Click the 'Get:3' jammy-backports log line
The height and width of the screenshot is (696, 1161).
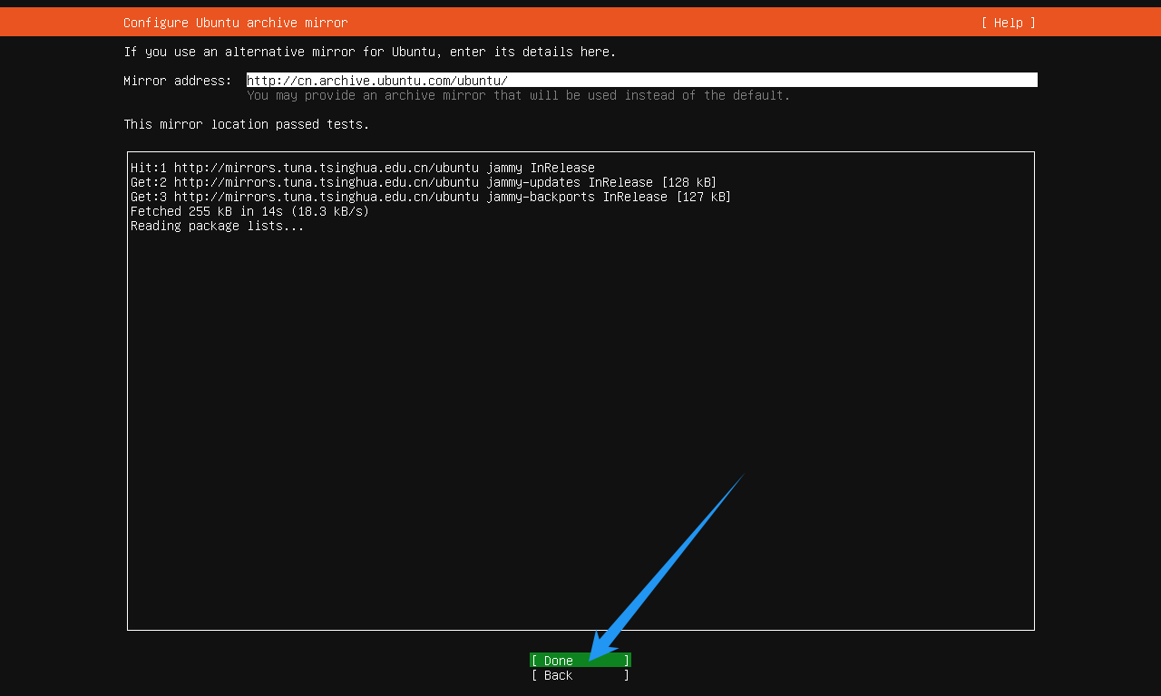[x=431, y=197]
